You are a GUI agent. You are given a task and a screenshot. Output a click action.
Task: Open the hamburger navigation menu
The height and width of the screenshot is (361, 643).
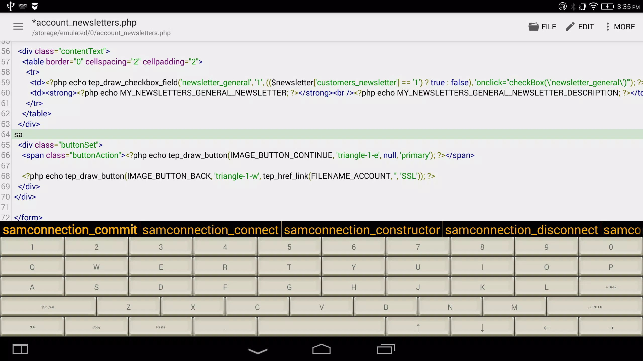[18, 26]
